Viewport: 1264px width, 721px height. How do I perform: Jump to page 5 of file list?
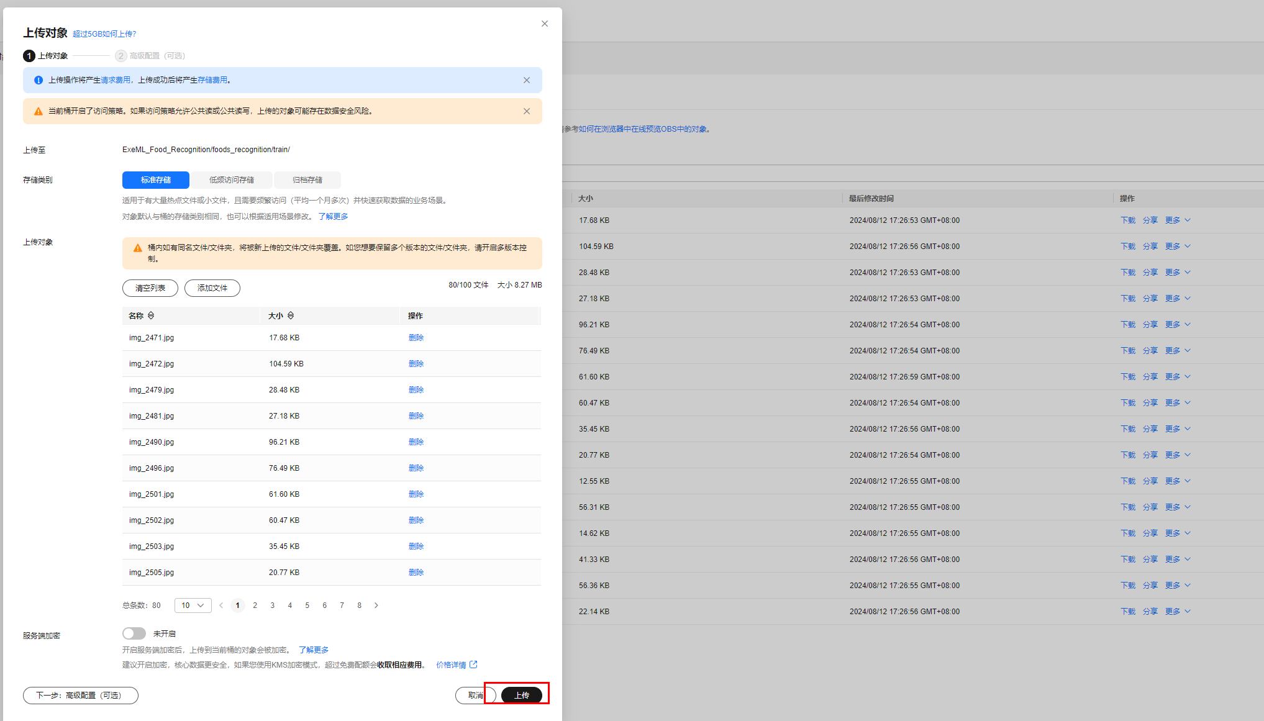(307, 605)
